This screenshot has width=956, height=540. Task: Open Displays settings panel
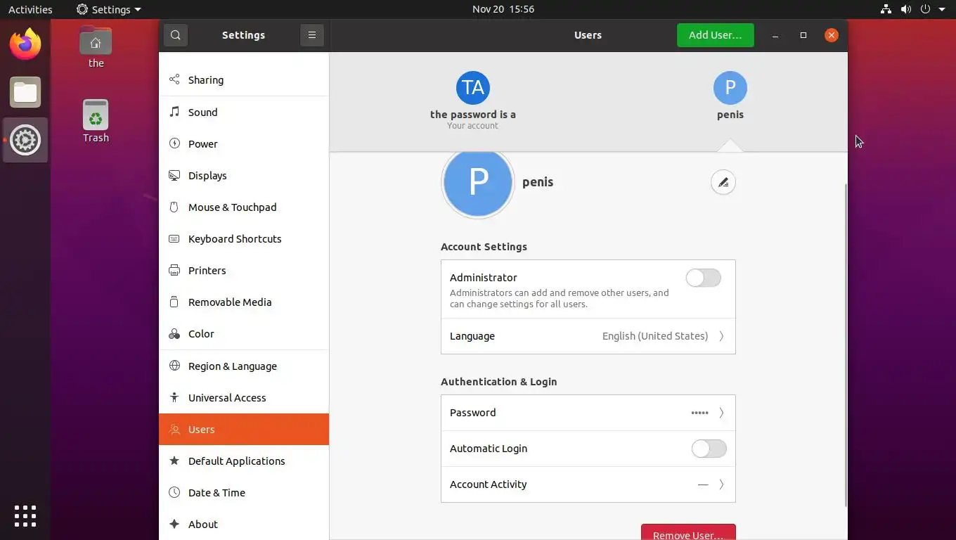click(244, 175)
